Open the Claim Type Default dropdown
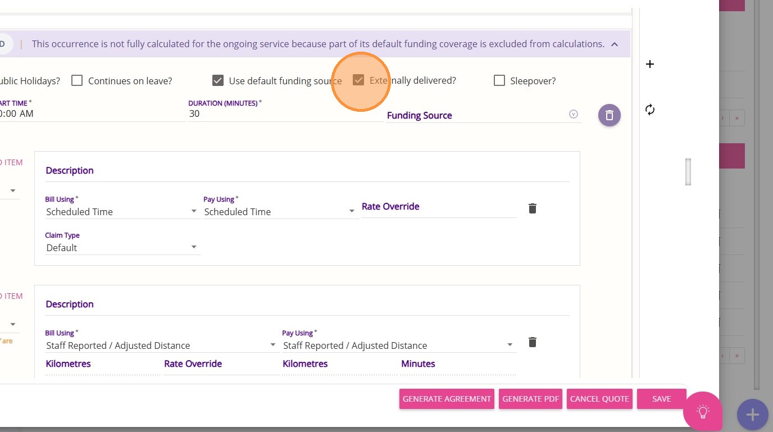 click(122, 248)
